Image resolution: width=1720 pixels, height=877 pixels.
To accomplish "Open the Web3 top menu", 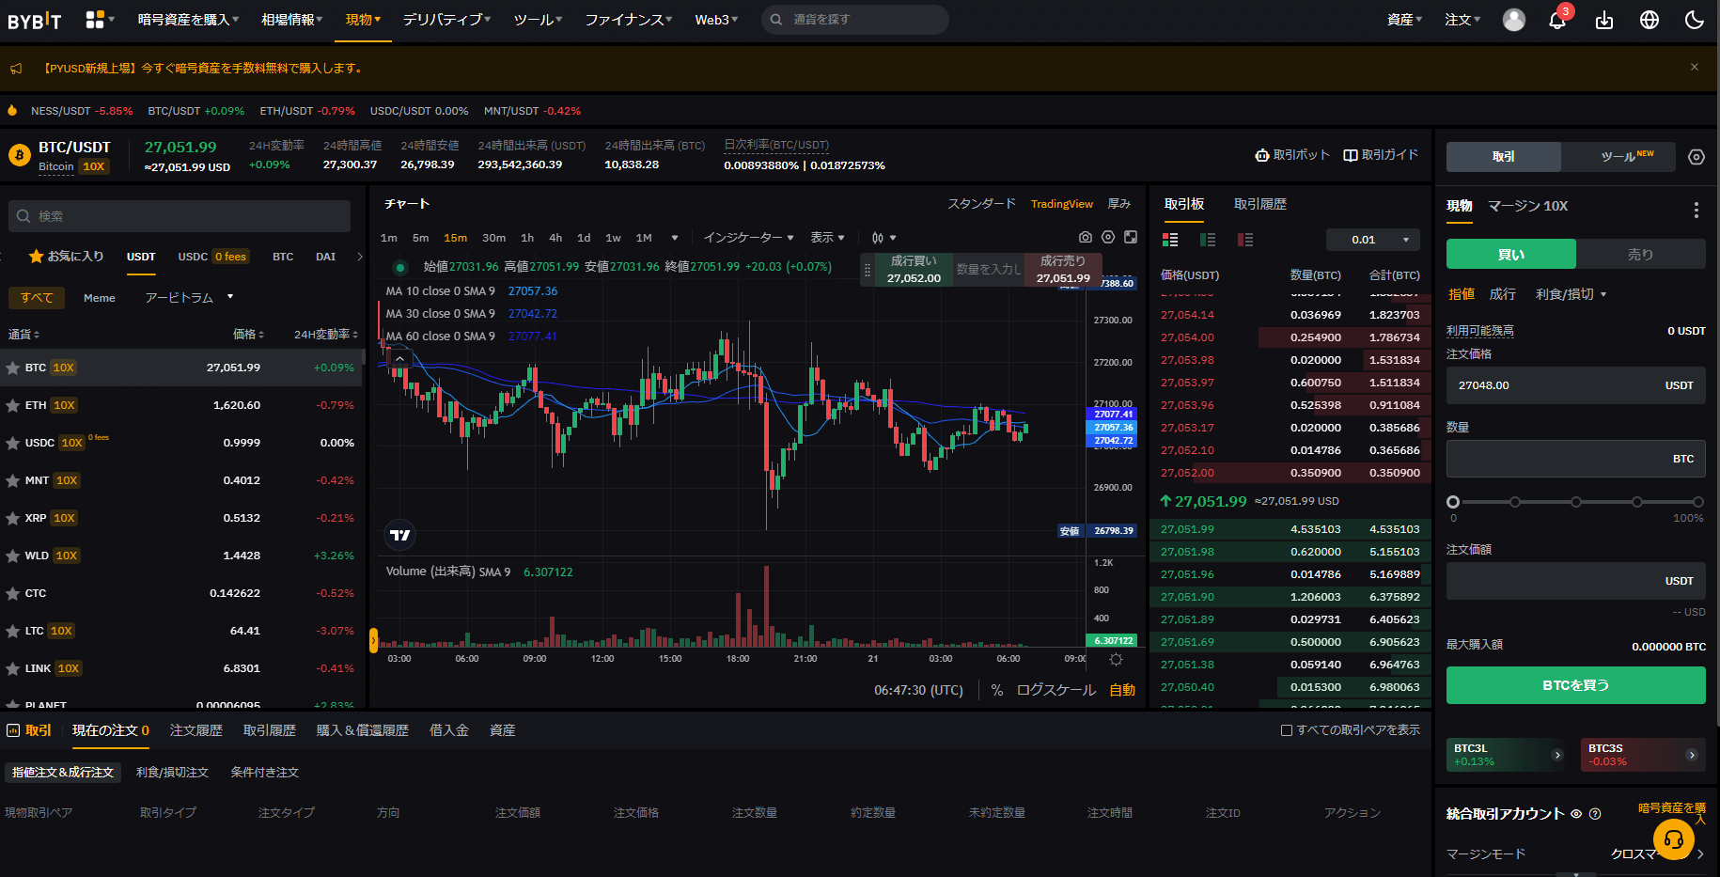I will 716,20.
